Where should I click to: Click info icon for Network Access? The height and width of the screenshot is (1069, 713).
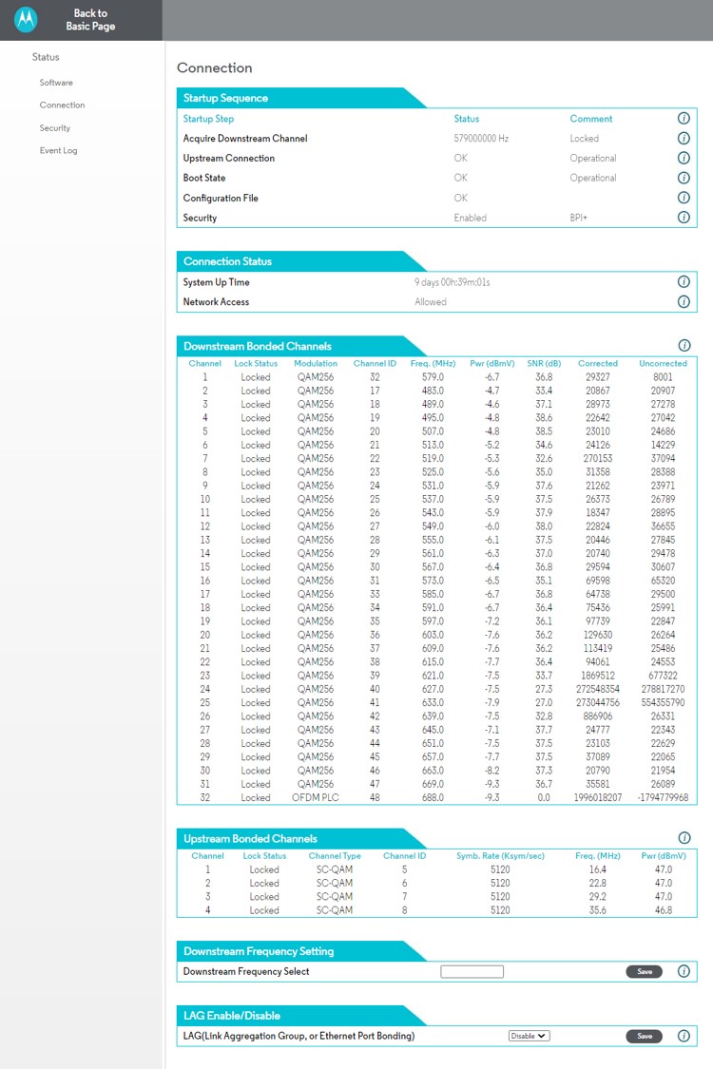click(x=683, y=301)
